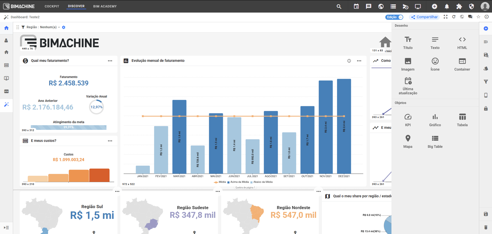Switch to the Cockpit tab

pyautogui.click(x=52, y=6)
